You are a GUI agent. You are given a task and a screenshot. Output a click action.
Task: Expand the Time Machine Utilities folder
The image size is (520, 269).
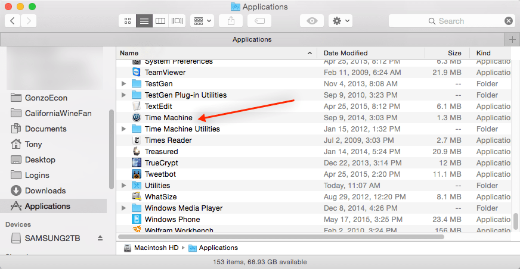[x=123, y=129]
